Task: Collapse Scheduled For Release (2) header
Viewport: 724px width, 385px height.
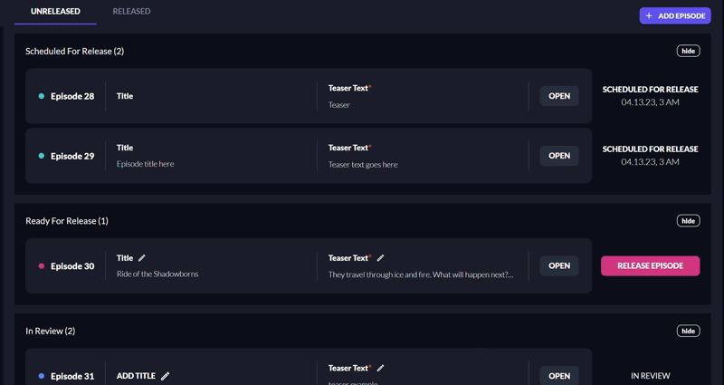Action: coord(75,52)
